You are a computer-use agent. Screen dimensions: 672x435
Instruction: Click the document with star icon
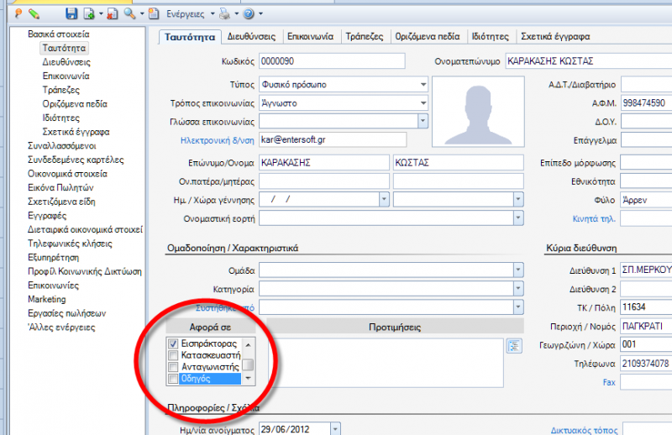coord(154,13)
